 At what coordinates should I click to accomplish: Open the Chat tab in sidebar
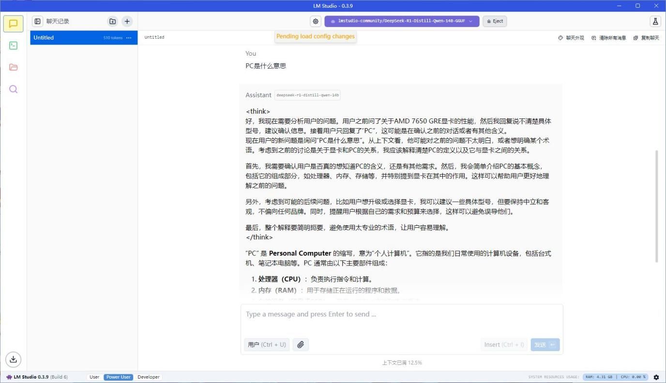[x=13, y=24]
